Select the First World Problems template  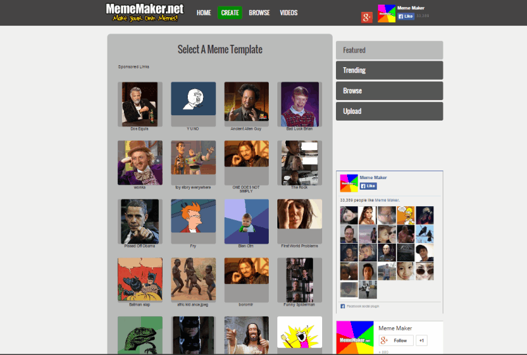click(x=300, y=221)
